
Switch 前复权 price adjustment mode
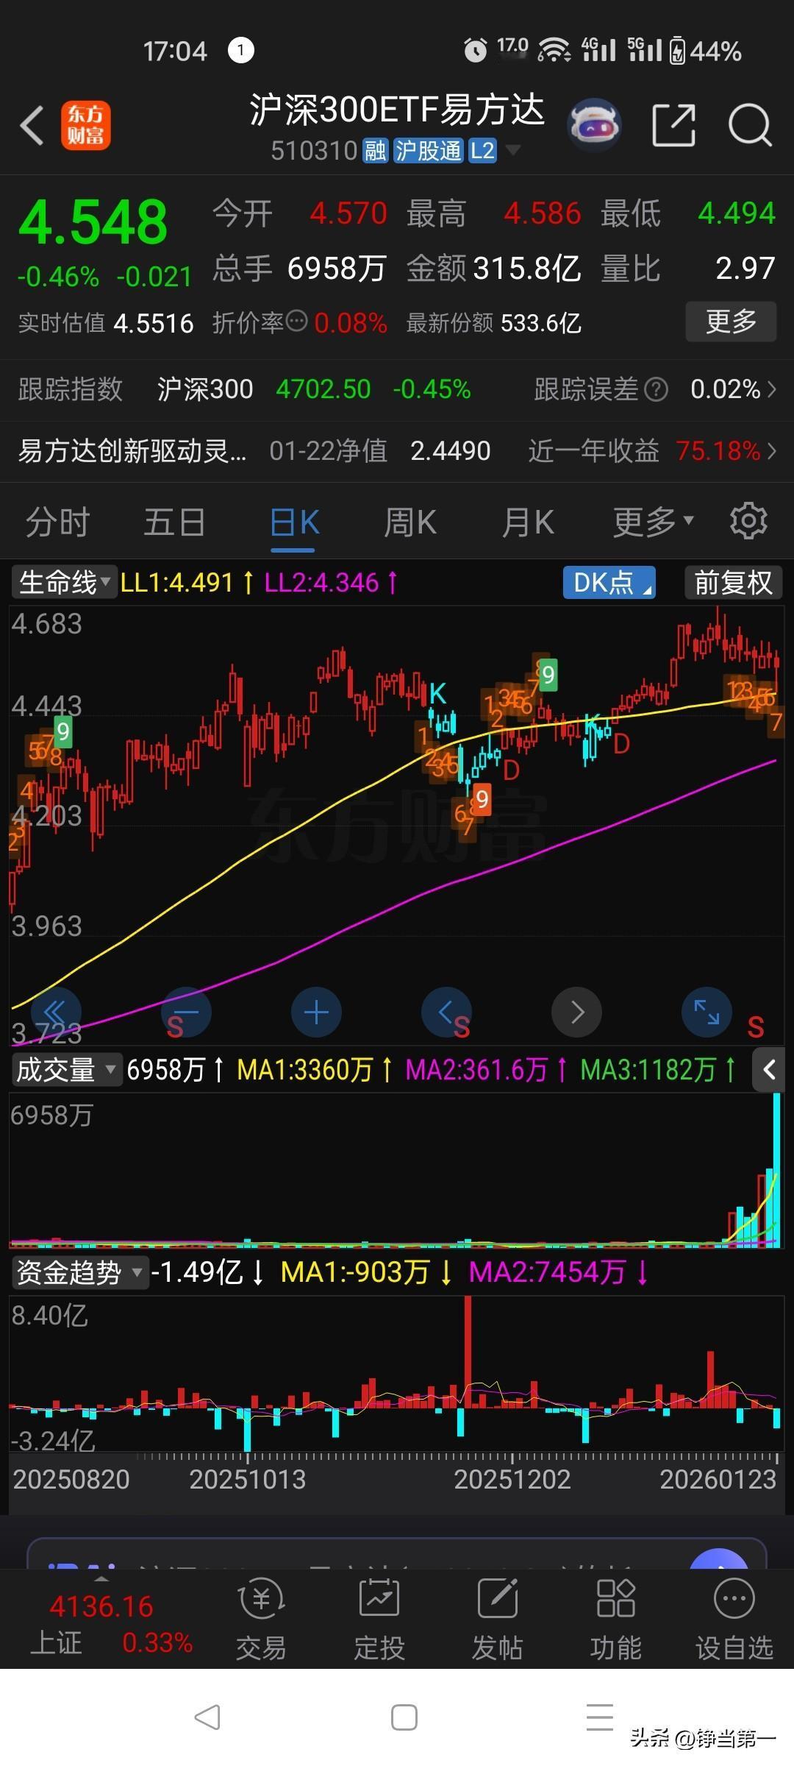tap(733, 583)
